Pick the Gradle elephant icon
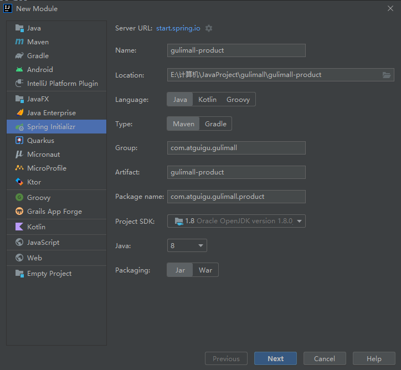This screenshot has width=401, height=370. (19, 55)
